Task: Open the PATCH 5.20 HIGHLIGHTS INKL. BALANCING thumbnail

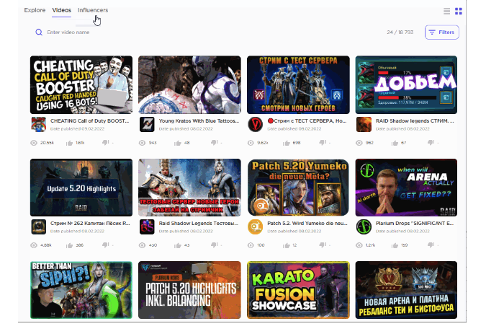Action: (189, 290)
